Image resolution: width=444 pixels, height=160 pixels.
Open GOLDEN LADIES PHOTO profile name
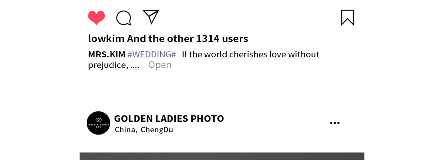click(169, 118)
